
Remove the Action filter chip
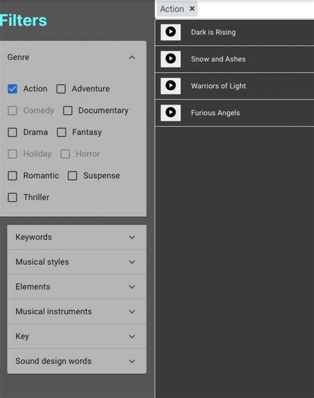(192, 9)
